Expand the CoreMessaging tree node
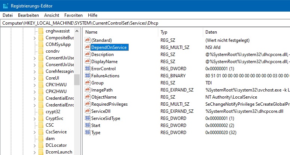Viewport: 290px width, 155px height. 35,72
